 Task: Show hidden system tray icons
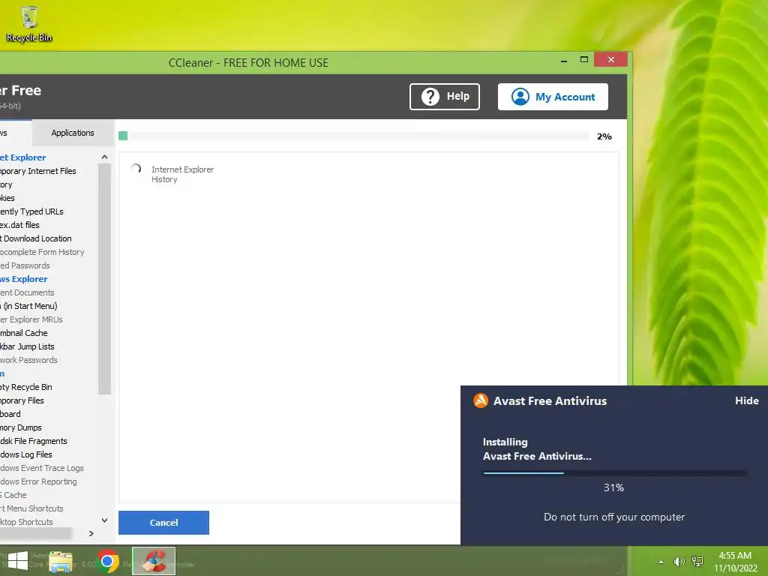click(661, 562)
